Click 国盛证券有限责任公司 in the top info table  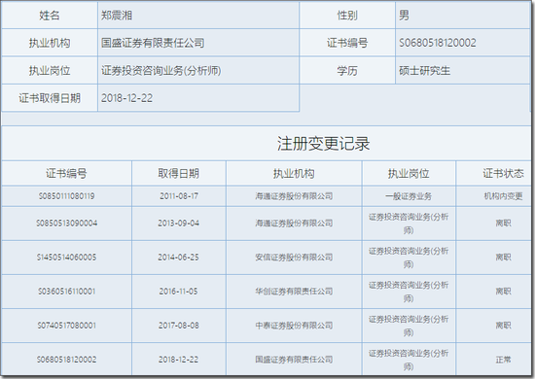[x=153, y=43]
